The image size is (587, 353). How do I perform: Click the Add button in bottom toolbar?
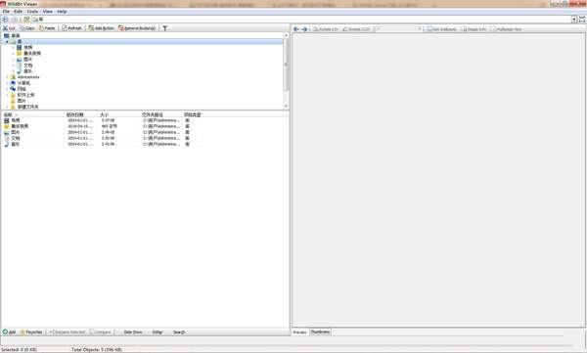pyautogui.click(x=9, y=332)
